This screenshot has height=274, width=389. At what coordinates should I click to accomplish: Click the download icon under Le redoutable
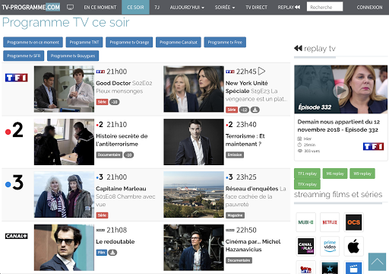tap(112, 253)
